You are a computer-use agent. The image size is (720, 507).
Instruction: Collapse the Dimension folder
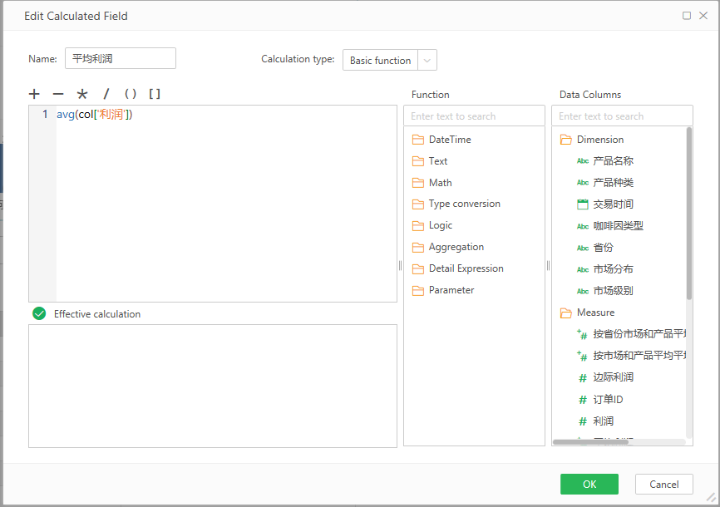tap(599, 139)
